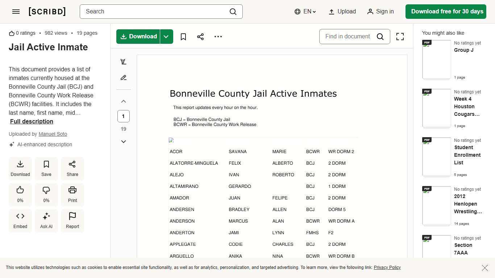The width and height of the screenshot is (495, 278).
Task: Open the annotation pencil tool
Action: (124, 77)
